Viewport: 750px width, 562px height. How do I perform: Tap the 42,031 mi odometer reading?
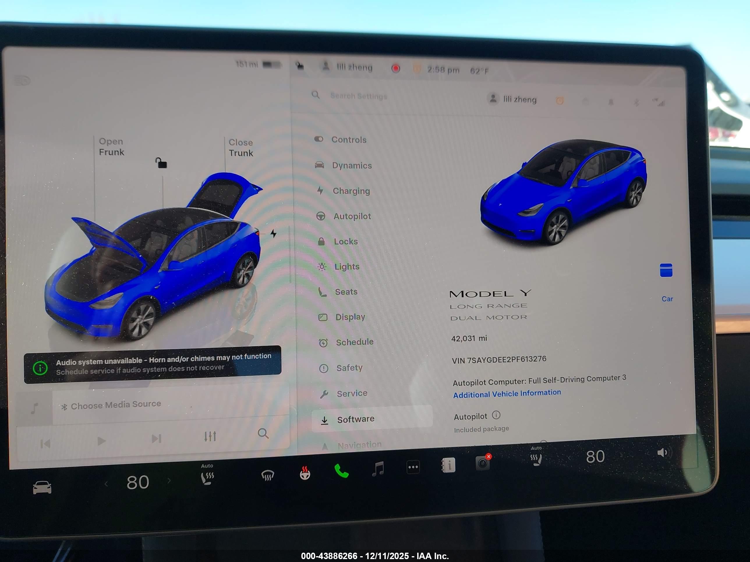tap(469, 338)
